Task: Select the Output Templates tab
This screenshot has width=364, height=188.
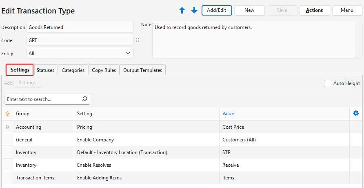Action: pos(142,70)
